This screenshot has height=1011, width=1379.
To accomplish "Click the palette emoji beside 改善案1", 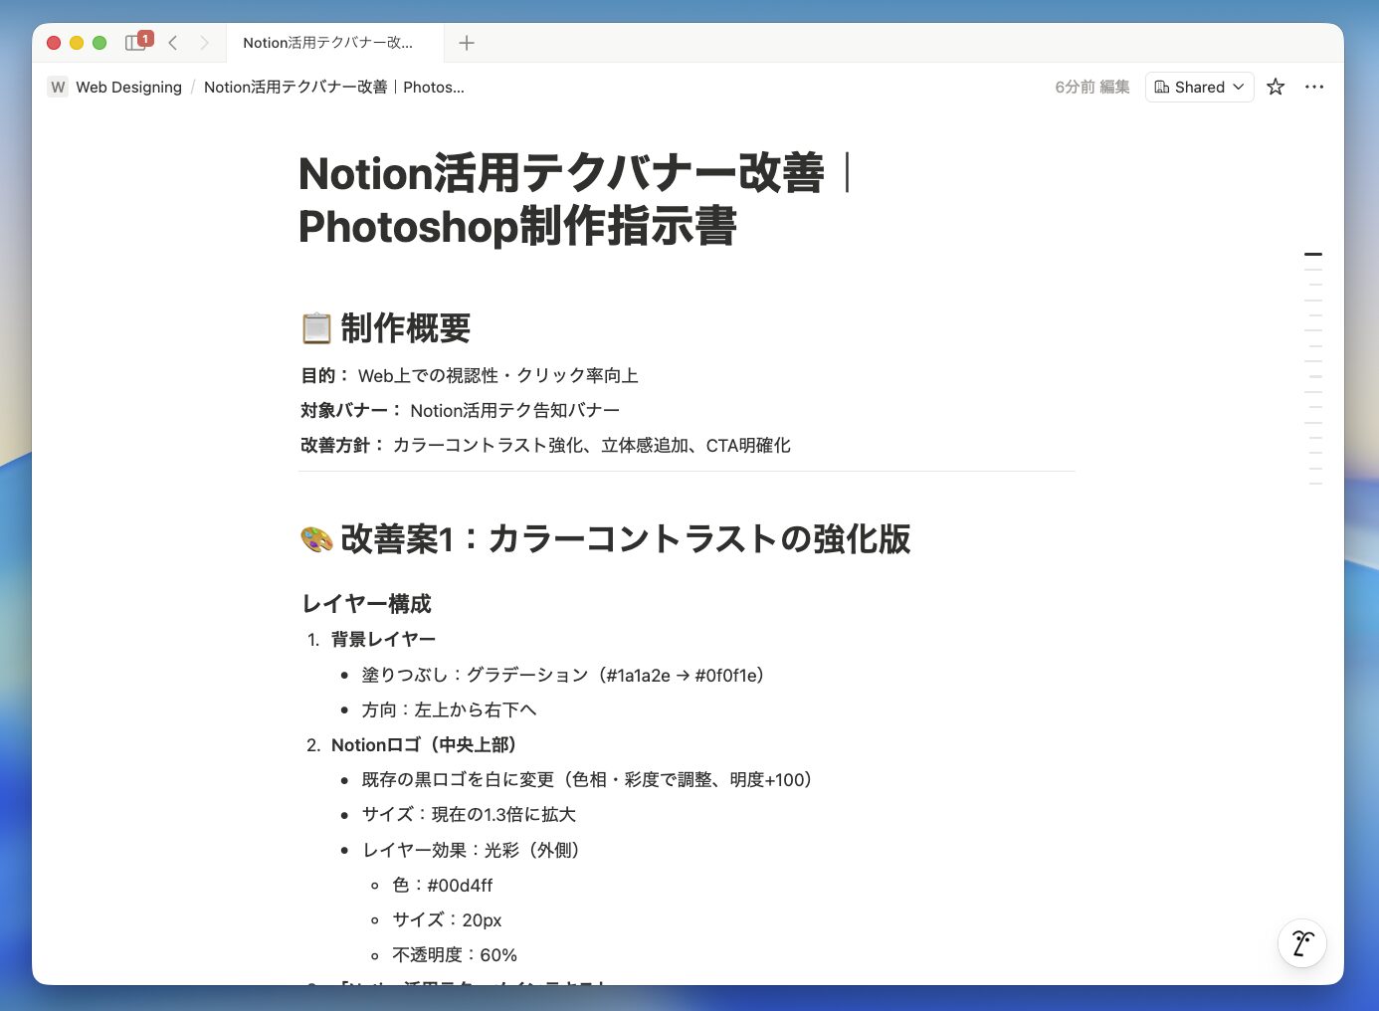I will pos(316,538).
